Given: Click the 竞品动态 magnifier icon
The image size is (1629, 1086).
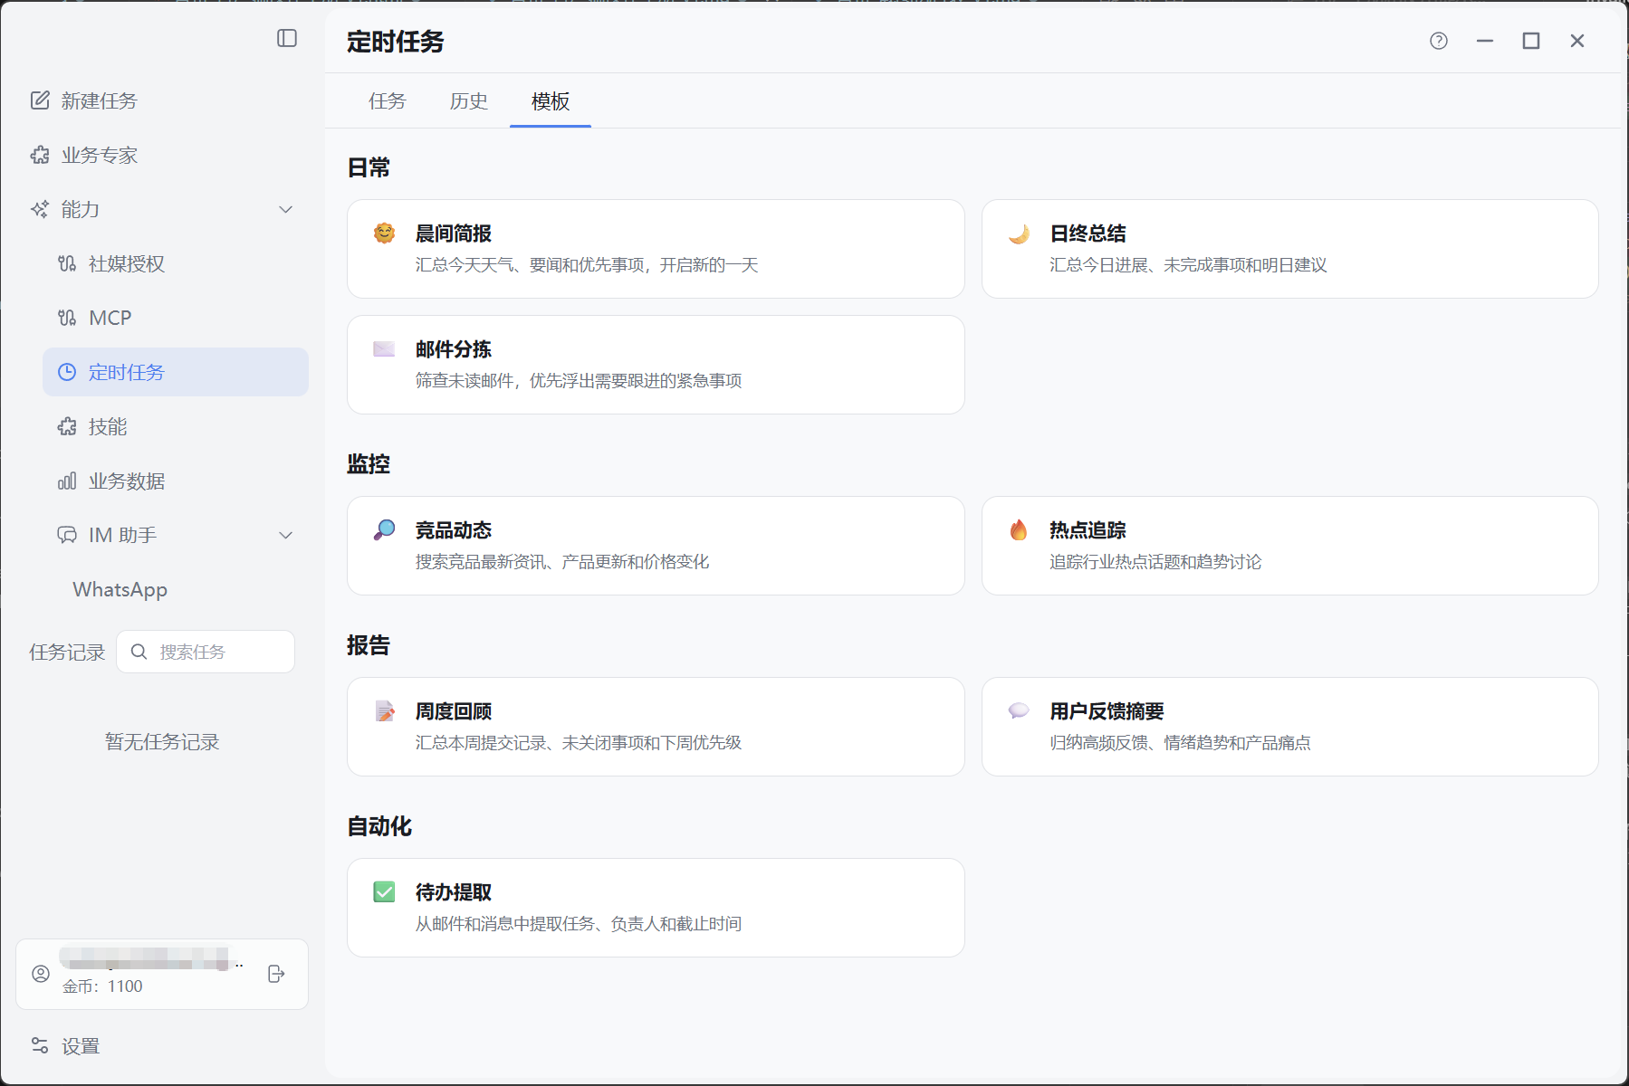Looking at the screenshot, I should tap(384, 530).
